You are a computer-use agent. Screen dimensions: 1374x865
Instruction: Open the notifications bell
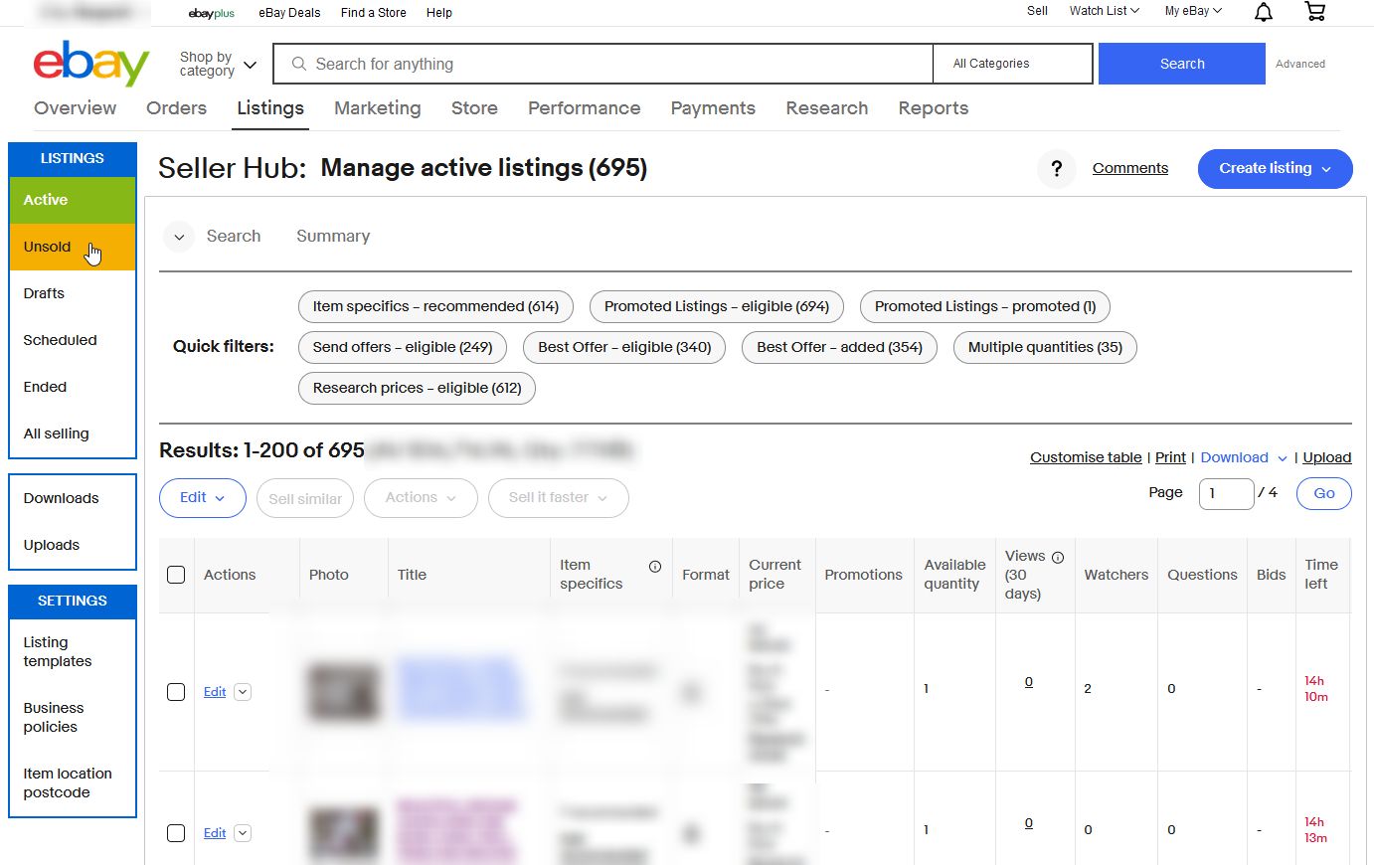1263,12
